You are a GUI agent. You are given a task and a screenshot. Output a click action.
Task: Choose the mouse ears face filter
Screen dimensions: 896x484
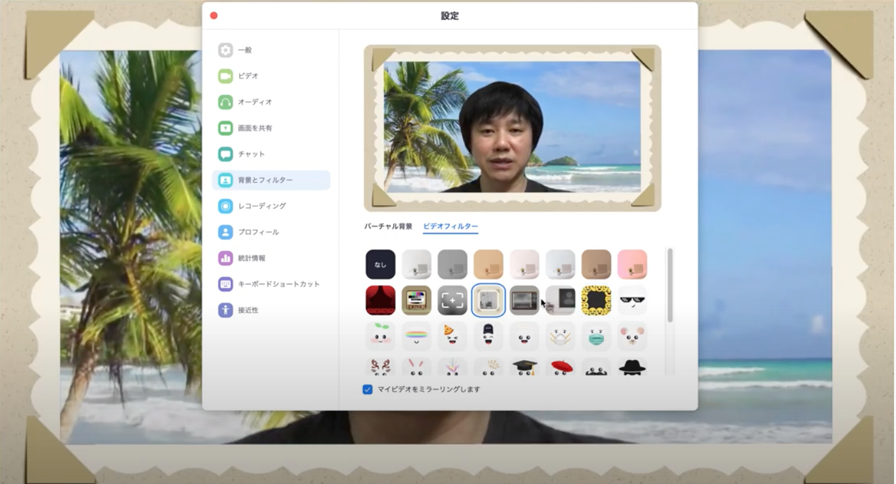pos(632,337)
